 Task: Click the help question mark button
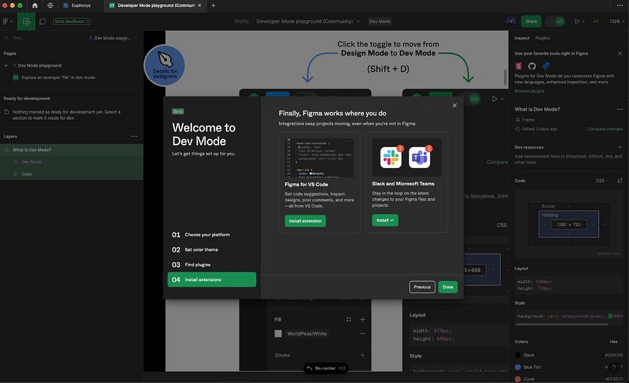click(x=613, y=367)
